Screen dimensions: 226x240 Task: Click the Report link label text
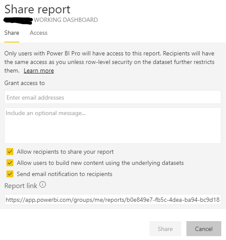pyautogui.click(x=21, y=185)
